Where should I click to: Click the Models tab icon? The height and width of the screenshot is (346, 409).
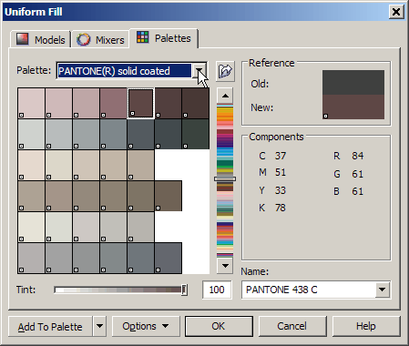point(23,39)
